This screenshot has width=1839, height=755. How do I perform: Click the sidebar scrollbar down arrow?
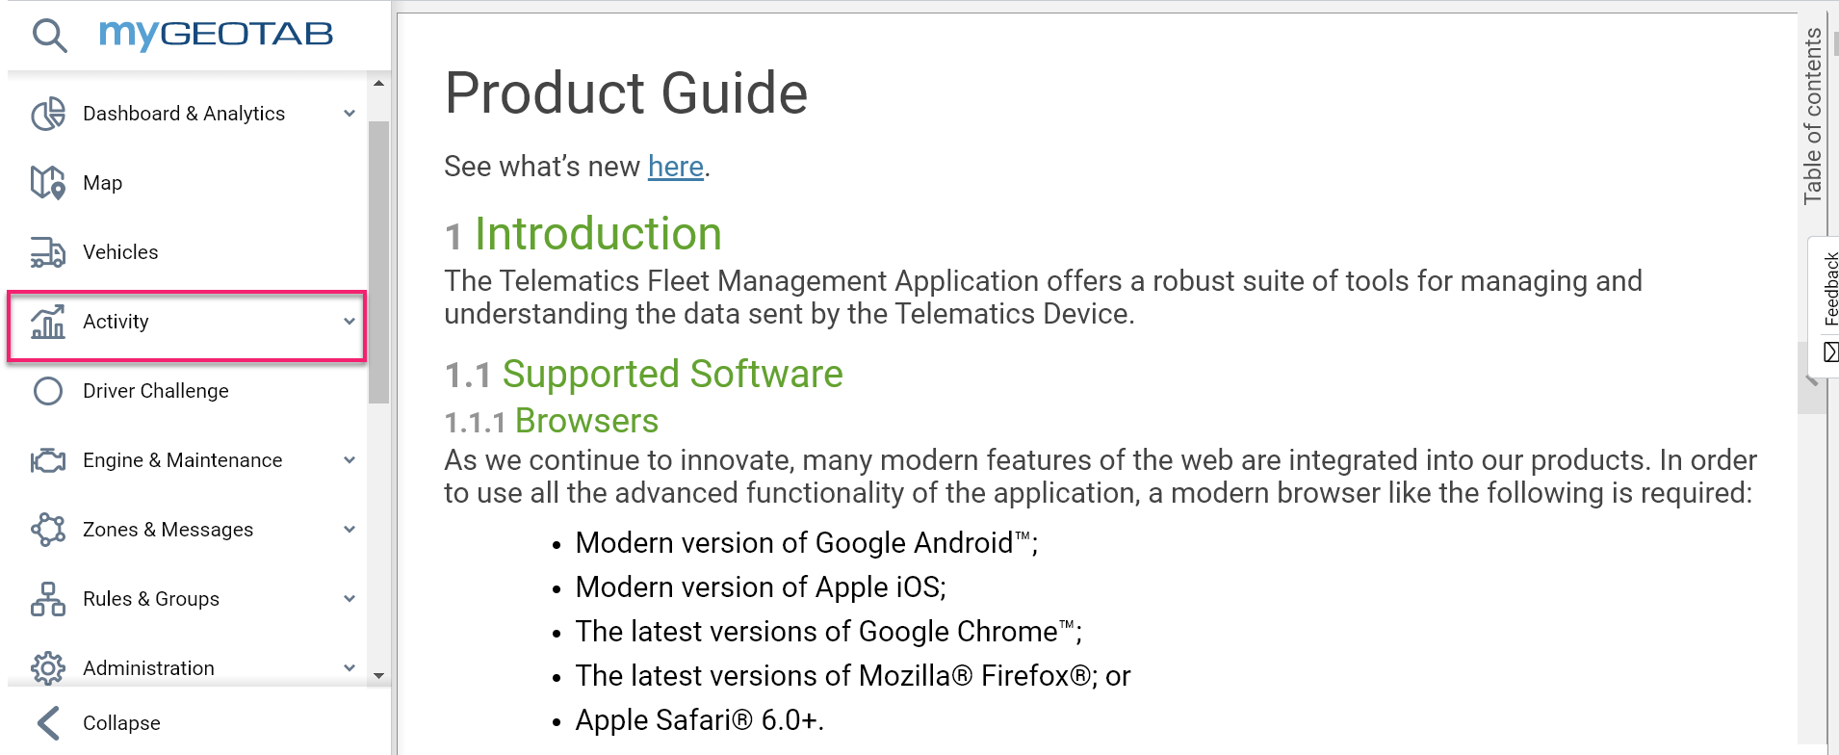coord(378,676)
